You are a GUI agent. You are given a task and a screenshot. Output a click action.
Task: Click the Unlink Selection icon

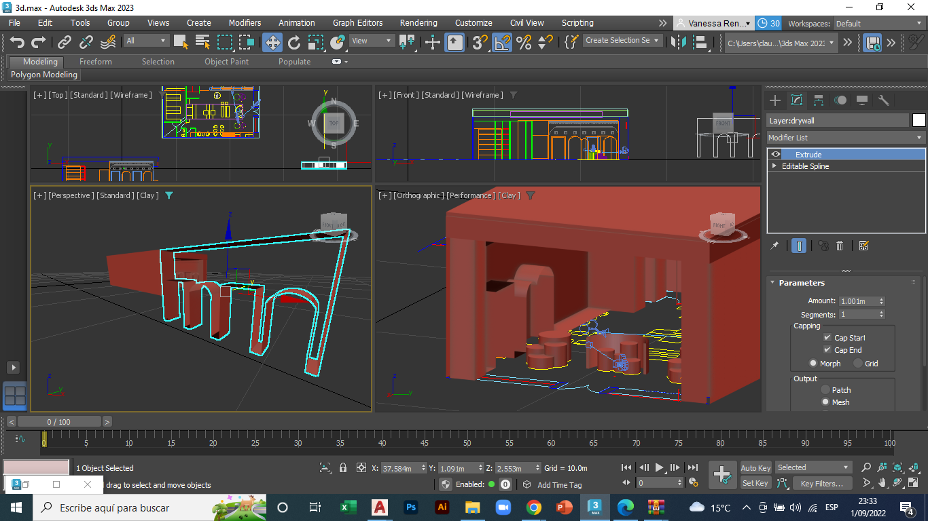click(86, 43)
